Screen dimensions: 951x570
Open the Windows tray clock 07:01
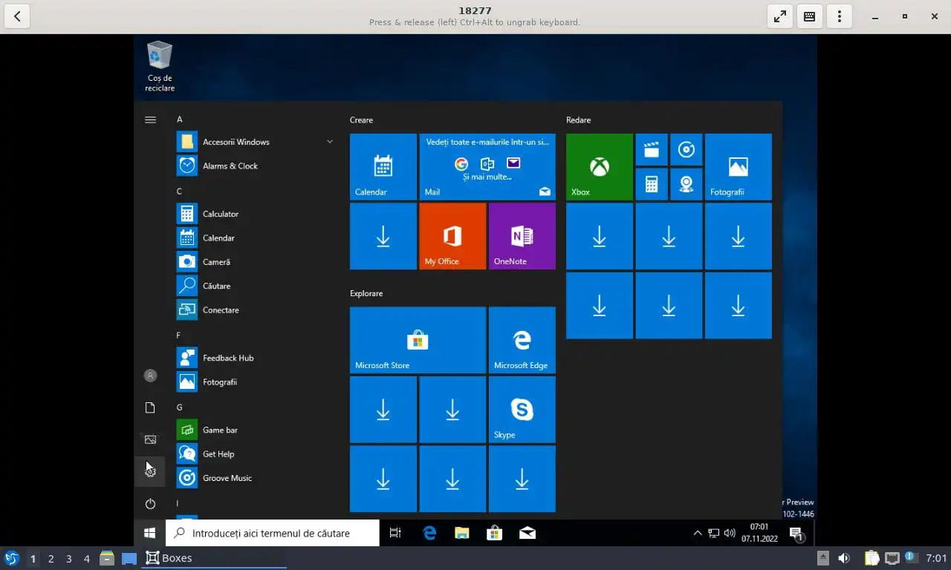(759, 533)
